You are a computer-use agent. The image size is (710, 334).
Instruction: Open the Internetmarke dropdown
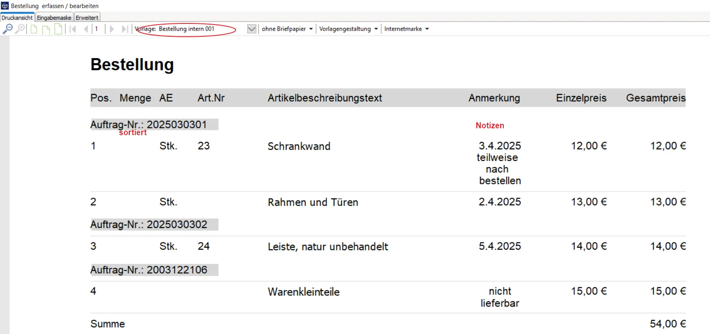pos(406,29)
